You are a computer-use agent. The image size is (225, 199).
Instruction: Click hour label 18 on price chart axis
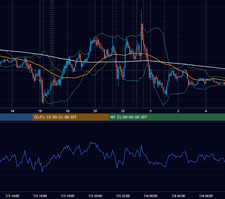(x=67, y=111)
